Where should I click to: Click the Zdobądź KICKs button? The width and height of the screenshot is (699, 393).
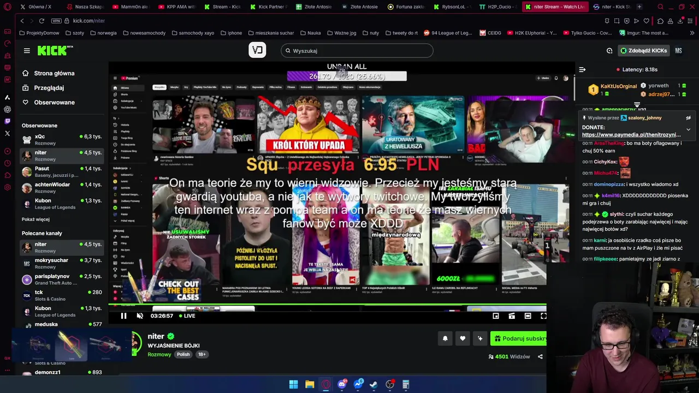click(x=643, y=51)
